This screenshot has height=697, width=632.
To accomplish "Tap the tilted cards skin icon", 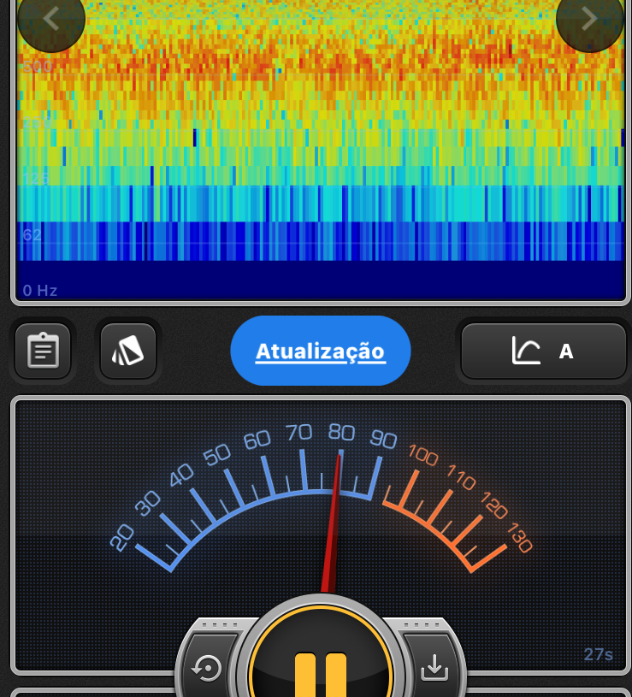I will (x=128, y=351).
